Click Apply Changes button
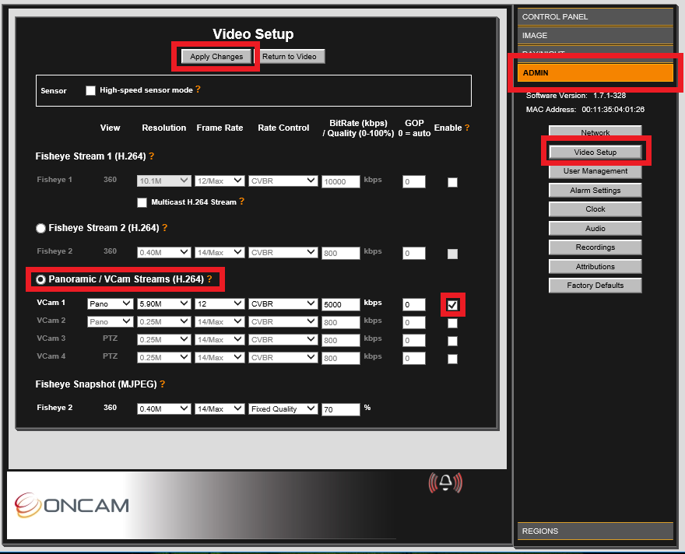Image resolution: width=685 pixels, height=554 pixels. pos(216,56)
